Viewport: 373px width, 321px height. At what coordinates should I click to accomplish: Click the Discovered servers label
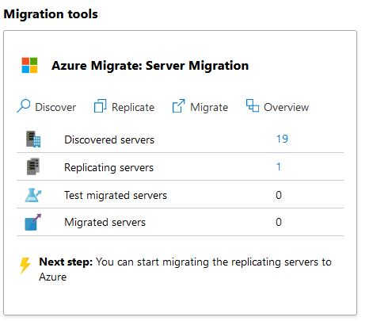tap(109, 139)
